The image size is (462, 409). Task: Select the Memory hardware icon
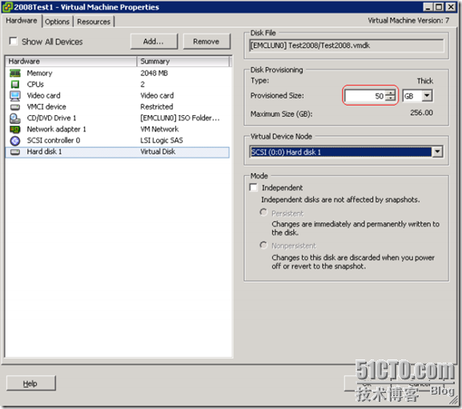click(15, 73)
